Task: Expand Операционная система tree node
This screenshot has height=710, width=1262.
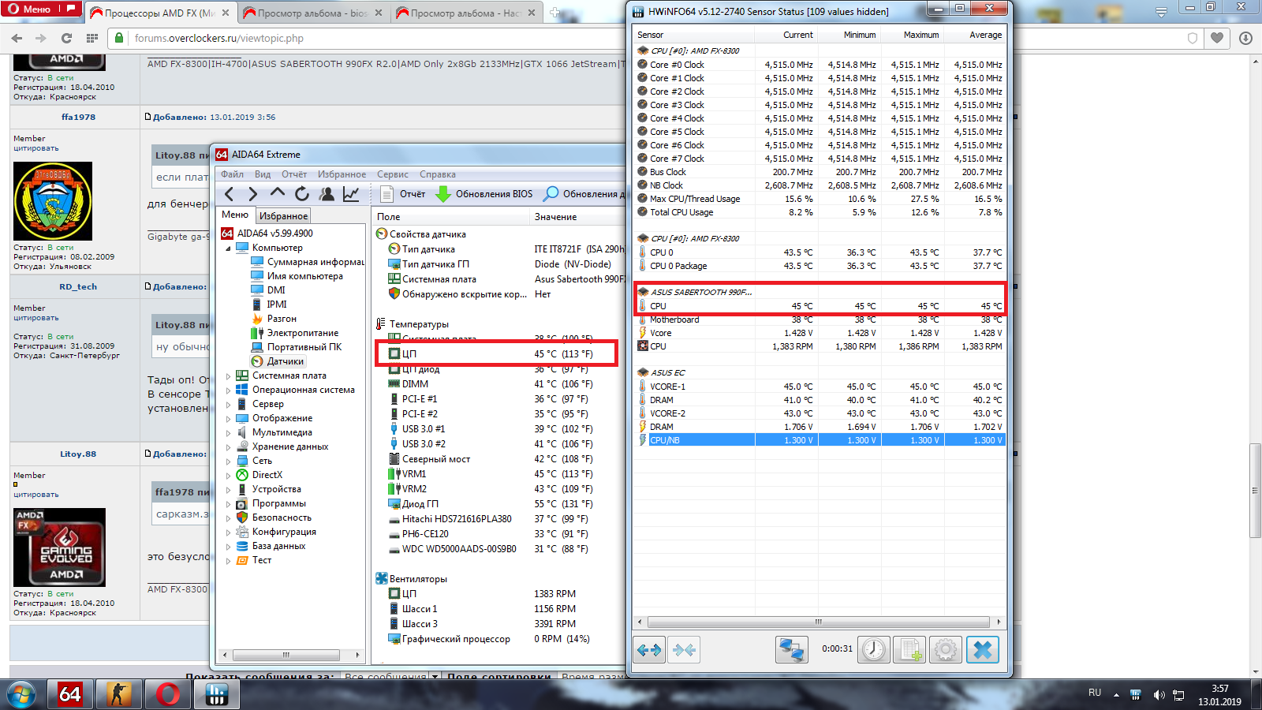Action: tap(229, 390)
